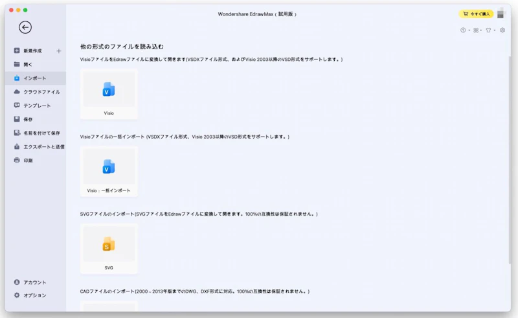Click the vertical scrollbar on the right
Image resolution: width=518 pixels, height=318 pixels.
tap(510, 160)
